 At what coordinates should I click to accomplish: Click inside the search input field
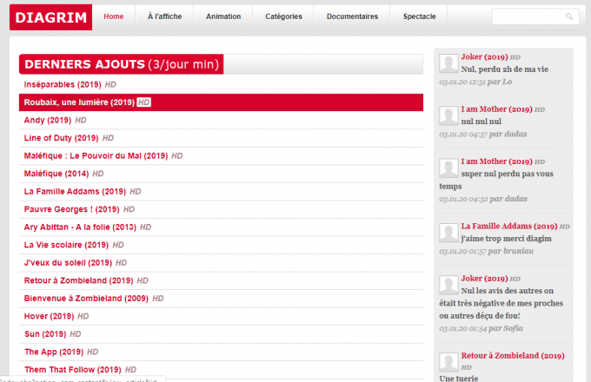[x=528, y=16]
